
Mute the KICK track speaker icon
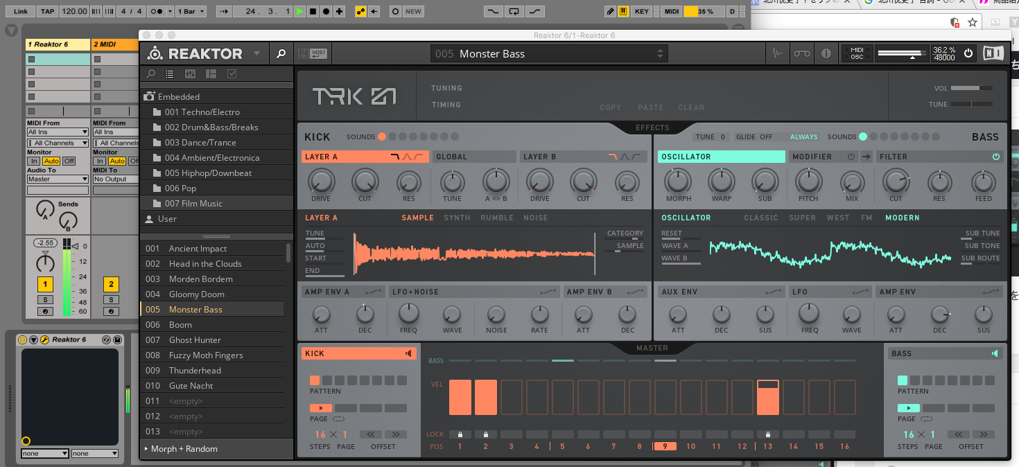409,353
